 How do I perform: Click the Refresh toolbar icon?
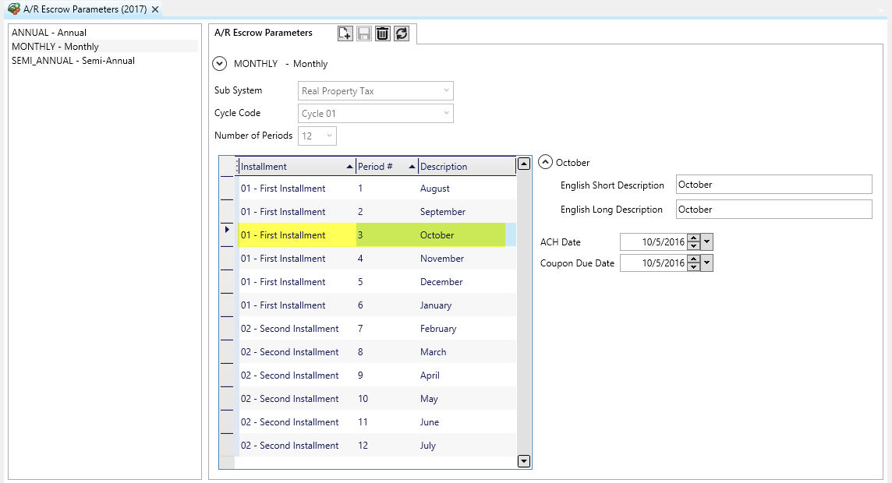401,33
